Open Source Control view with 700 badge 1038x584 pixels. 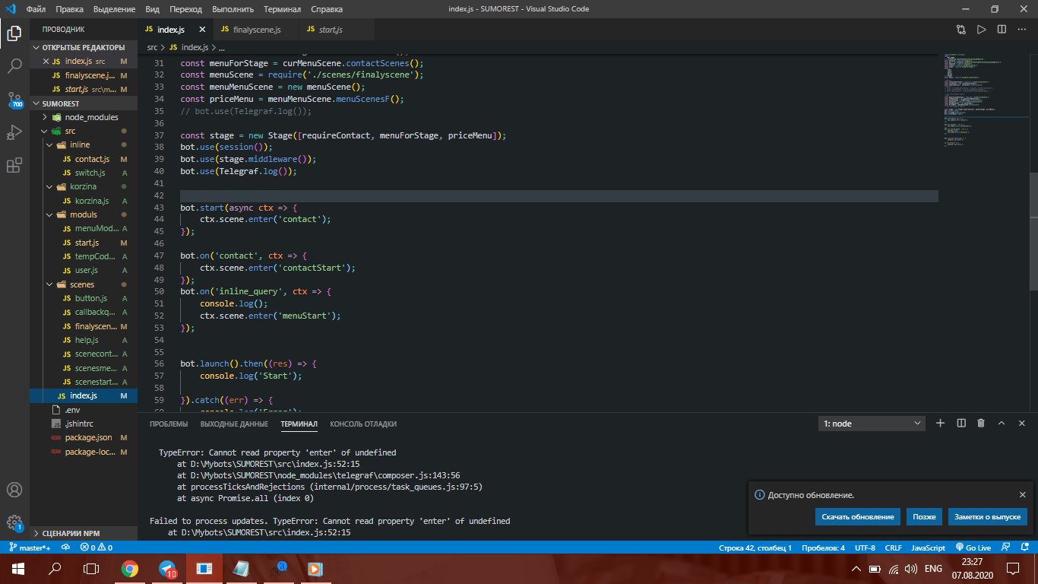(14, 100)
